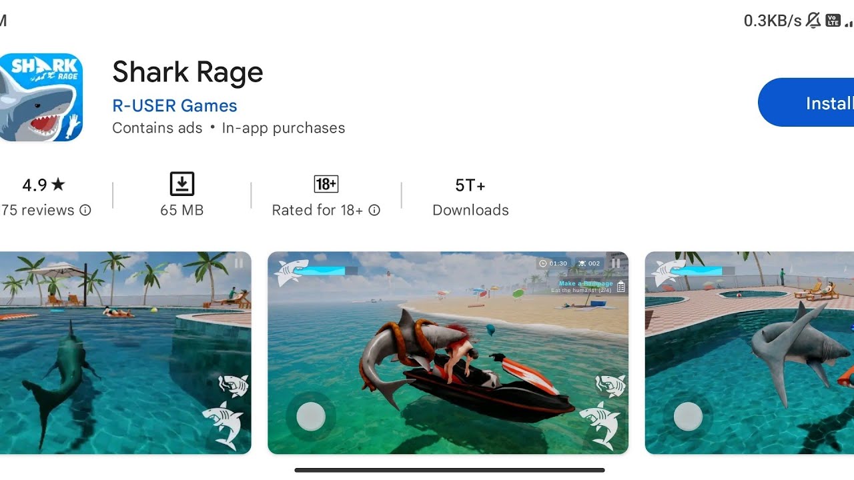Tap the shark bite icon in middle screenshot

click(610, 385)
